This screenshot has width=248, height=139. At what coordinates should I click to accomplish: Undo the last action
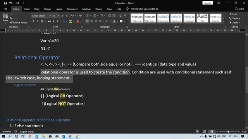coord(10,3)
